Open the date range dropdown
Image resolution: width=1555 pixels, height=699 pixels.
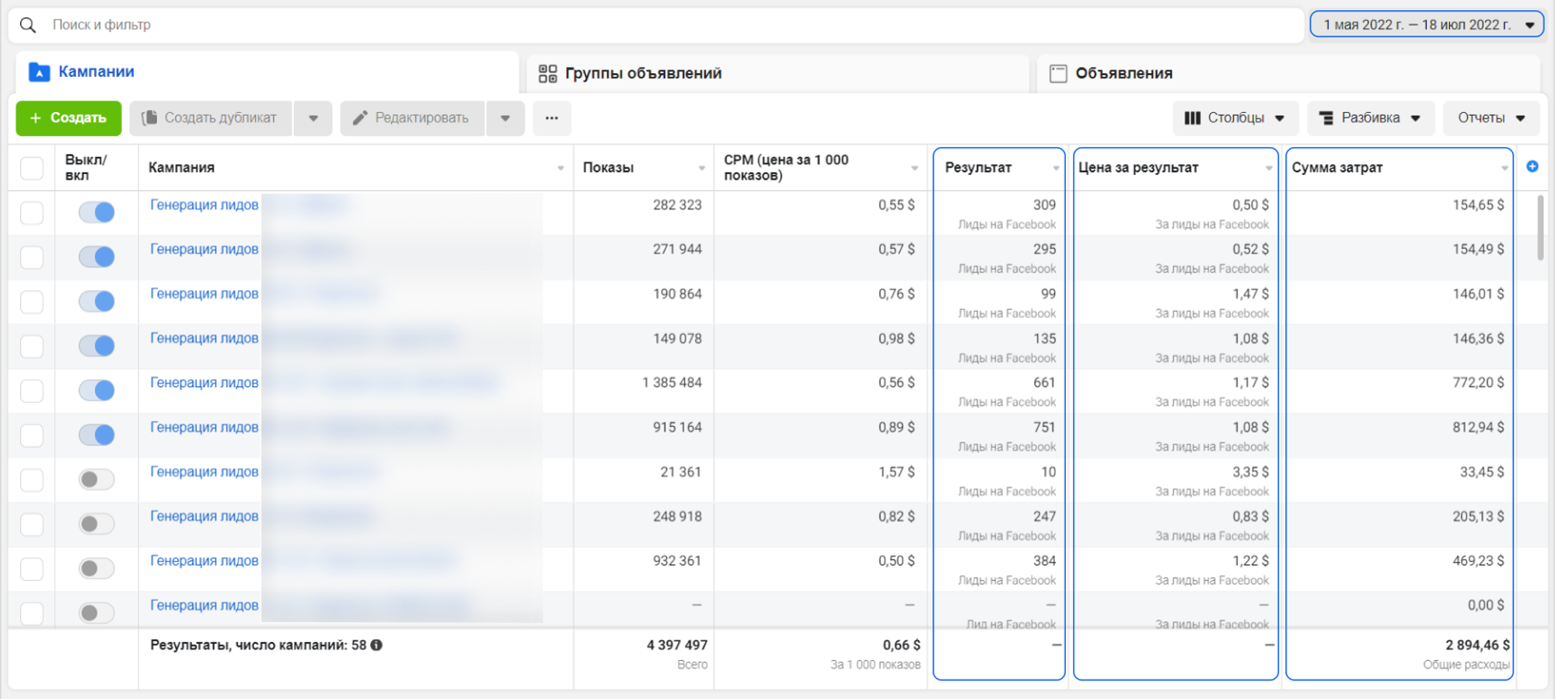click(1427, 25)
